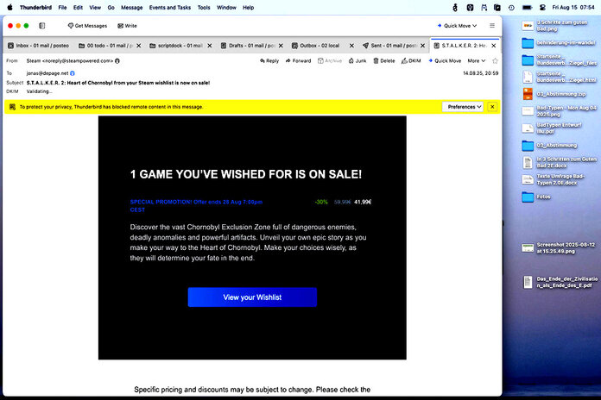Open the View menu
Viewport: 601px width, 400px height.
tap(95, 7)
